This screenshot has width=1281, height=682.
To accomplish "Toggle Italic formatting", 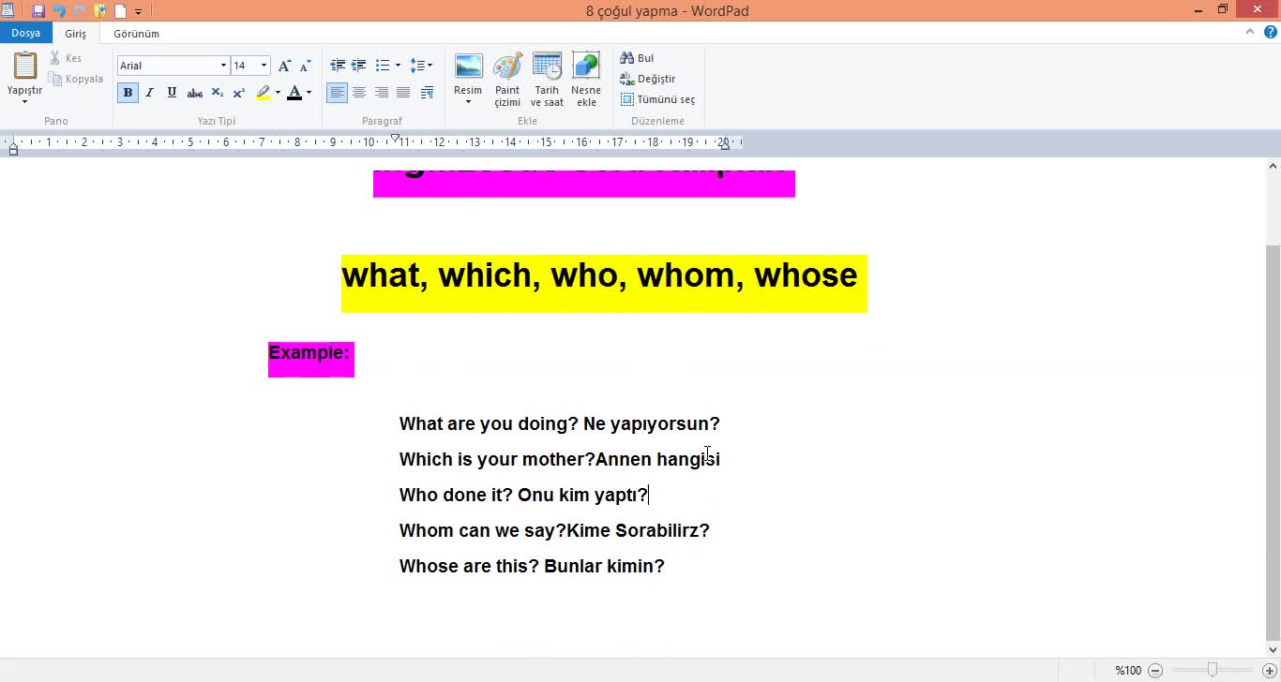I will tap(149, 93).
